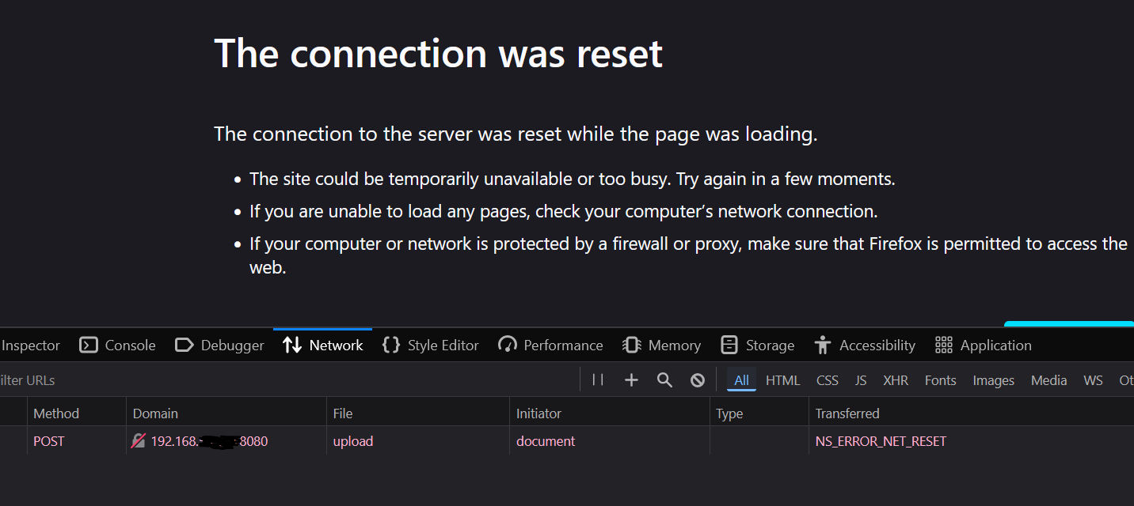
Task: Click insecure connection lock icon beside 192.168
Action: (x=139, y=441)
